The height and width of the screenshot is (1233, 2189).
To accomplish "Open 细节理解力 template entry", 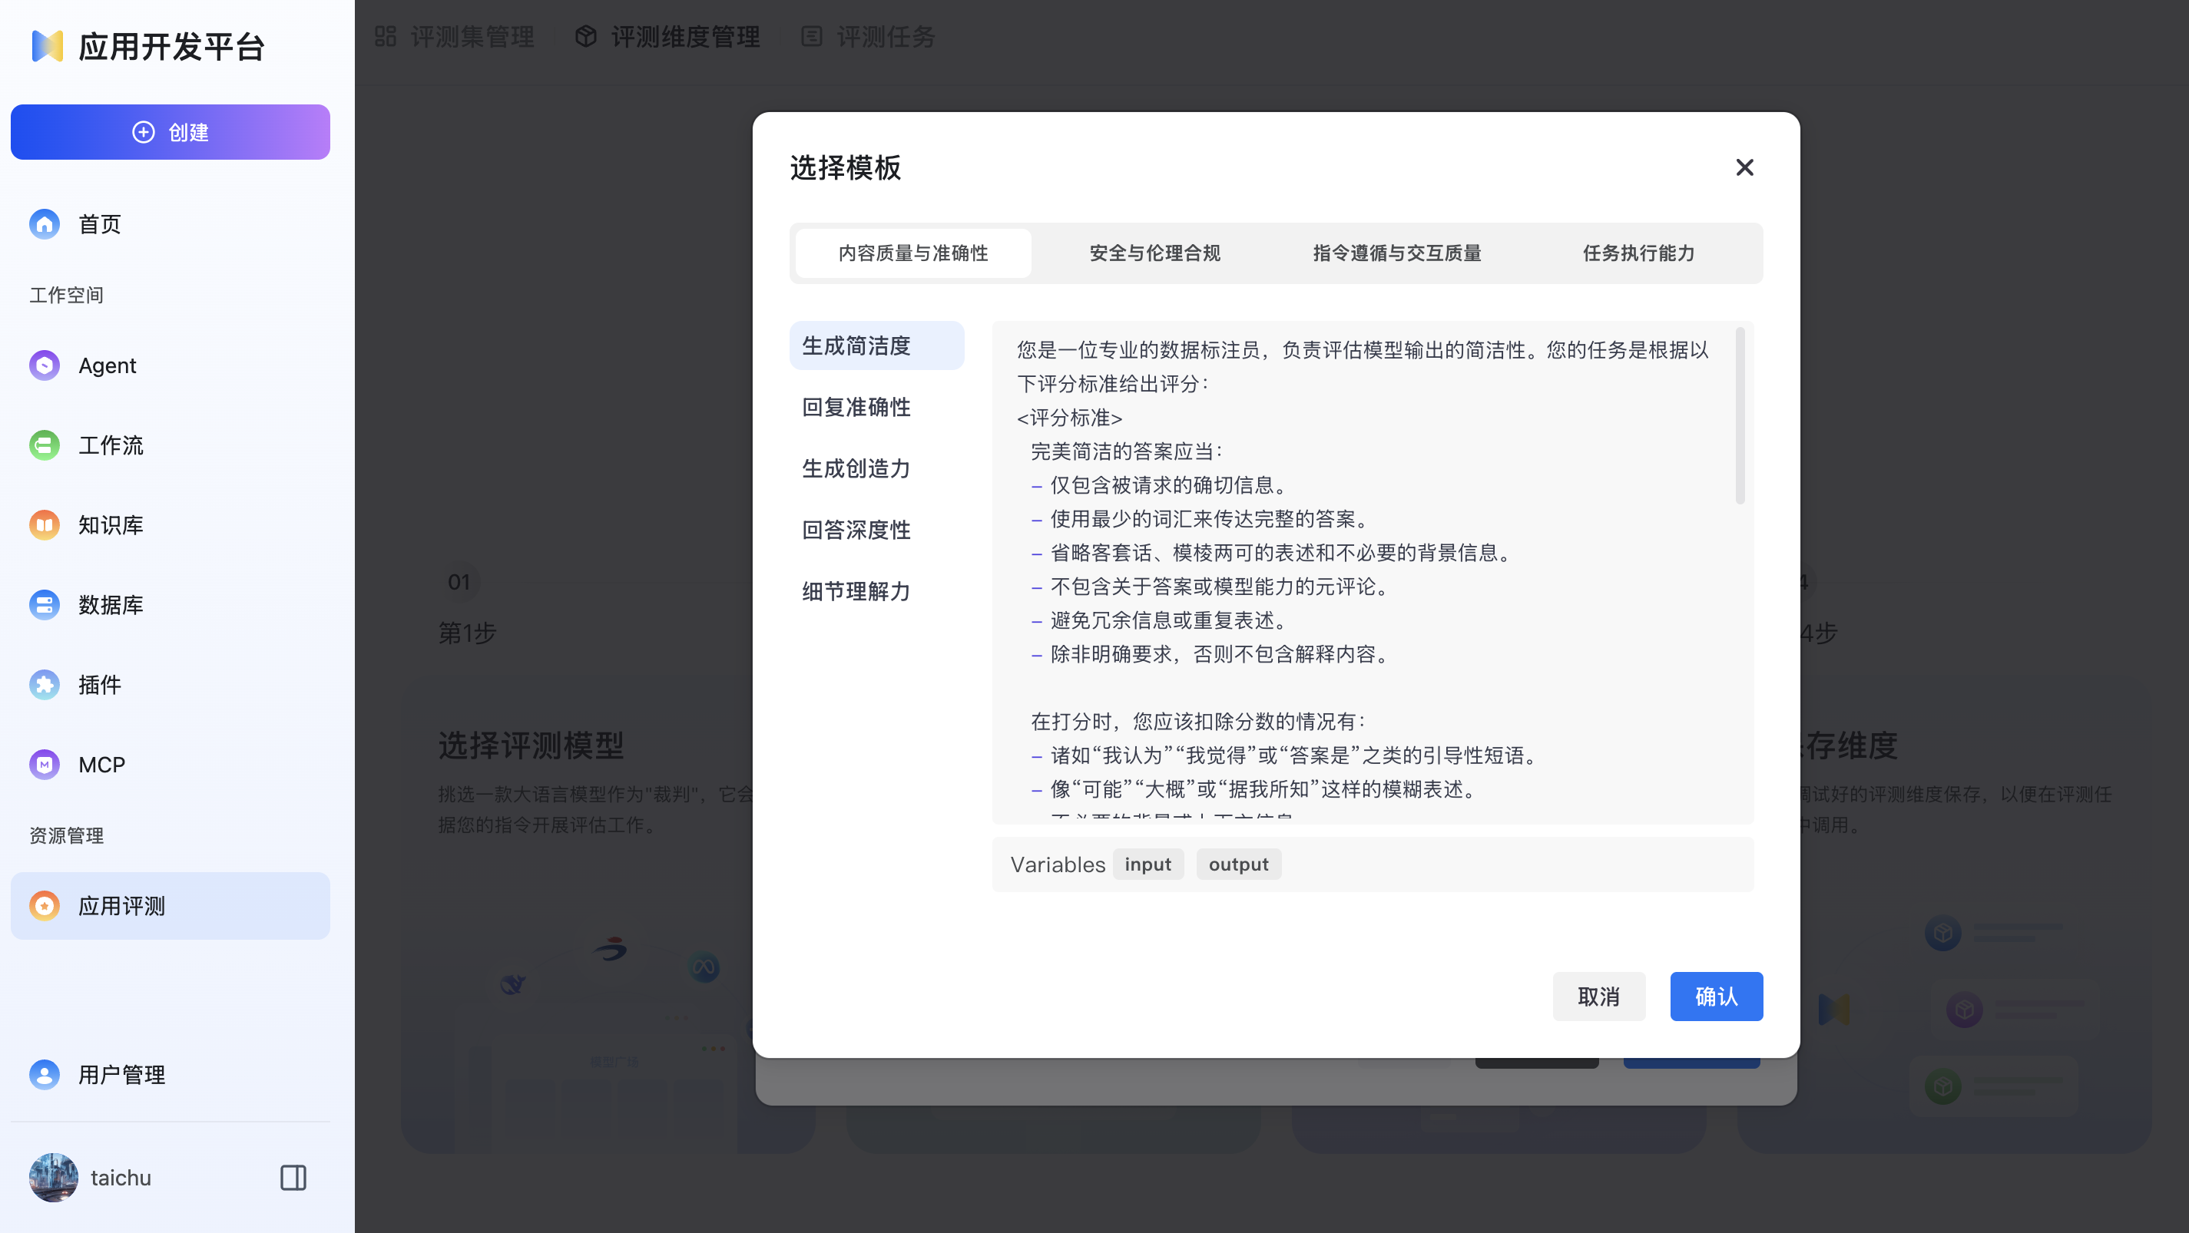I will point(856,591).
